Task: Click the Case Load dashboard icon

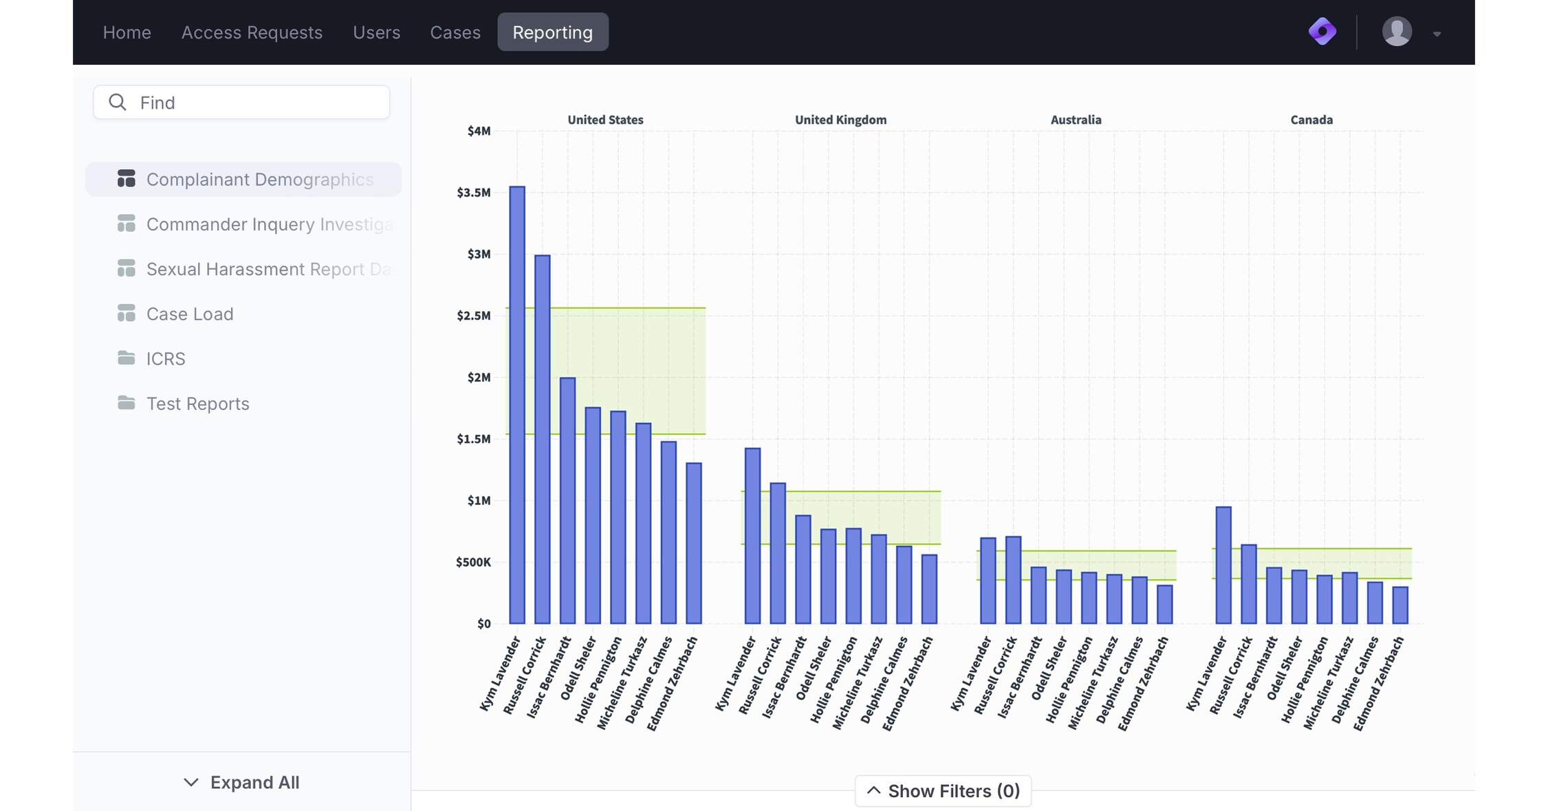Action: pos(126,314)
